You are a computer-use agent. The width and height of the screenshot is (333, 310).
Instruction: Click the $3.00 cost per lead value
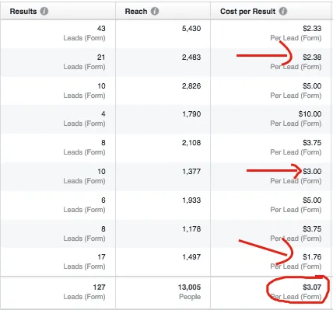point(312,172)
